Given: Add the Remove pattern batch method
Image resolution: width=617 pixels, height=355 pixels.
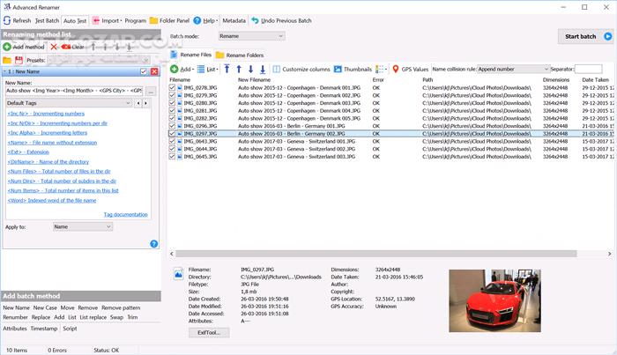Looking at the screenshot, I should 121,307.
